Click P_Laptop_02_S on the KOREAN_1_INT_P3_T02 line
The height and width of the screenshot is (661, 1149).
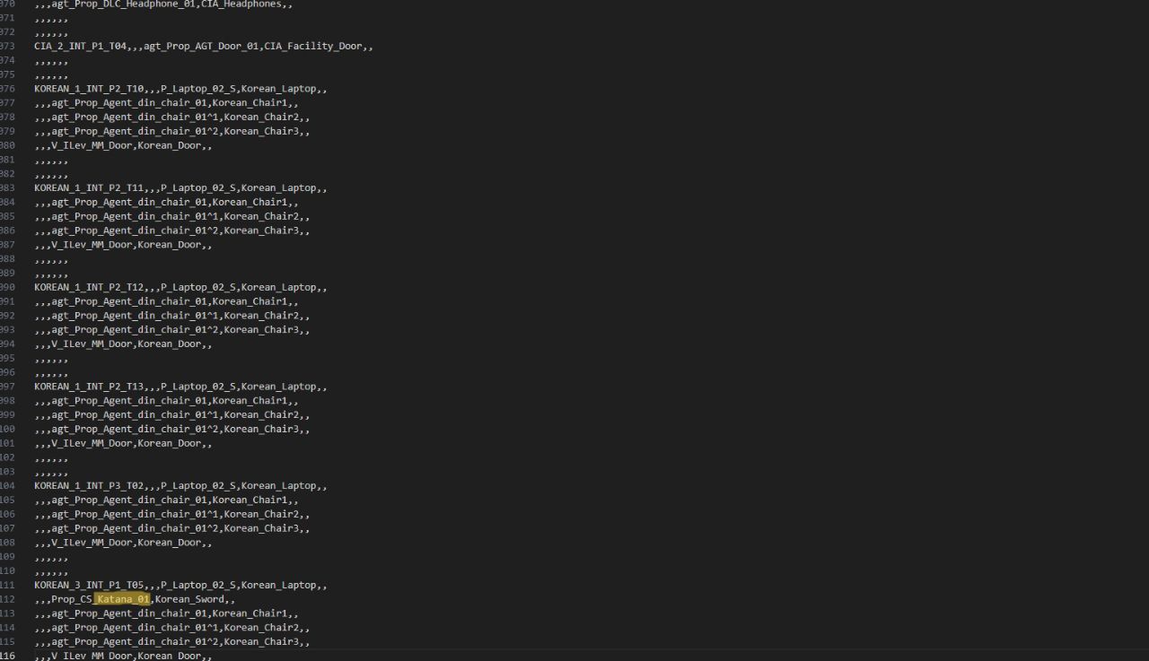(x=197, y=486)
